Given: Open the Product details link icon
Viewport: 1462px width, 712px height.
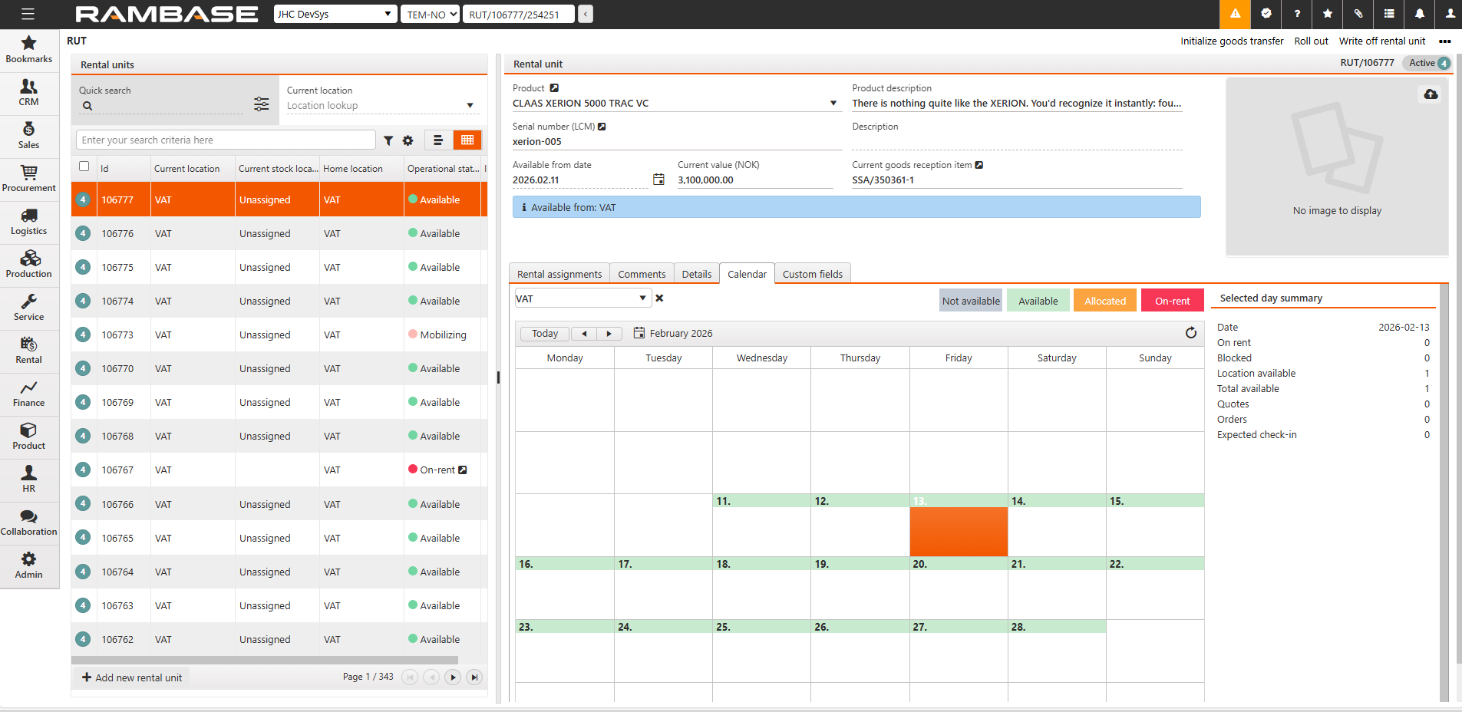Looking at the screenshot, I should pos(554,88).
